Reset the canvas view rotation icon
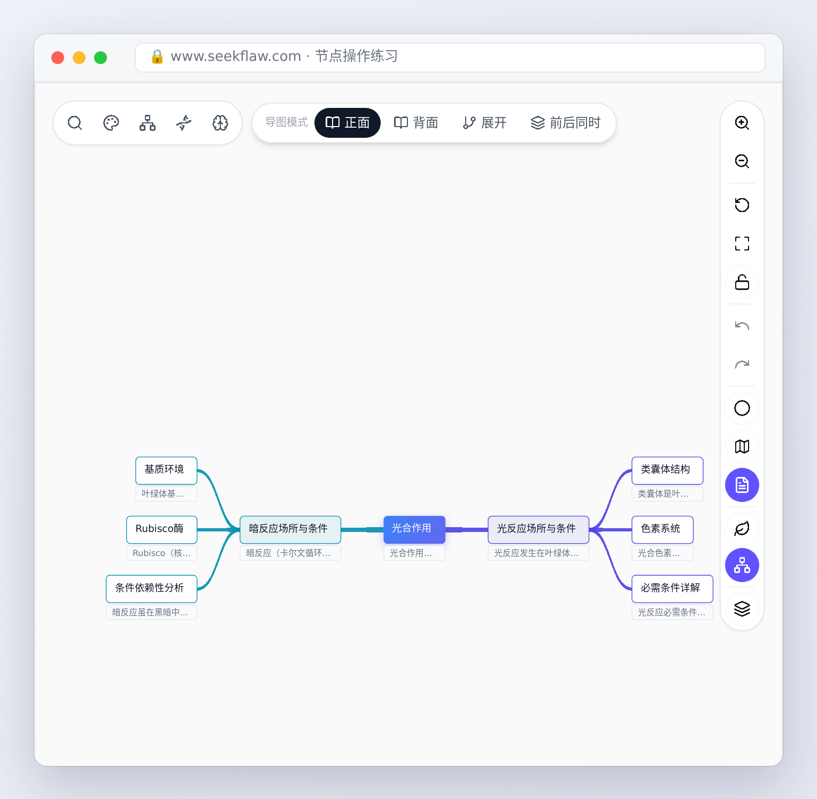The height and width of the screenshot is (799, 817). click(742, 205)
